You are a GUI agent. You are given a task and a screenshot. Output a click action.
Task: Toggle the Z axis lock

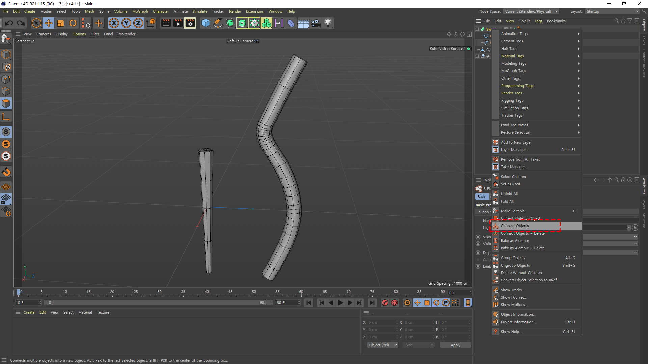(138, 23)
